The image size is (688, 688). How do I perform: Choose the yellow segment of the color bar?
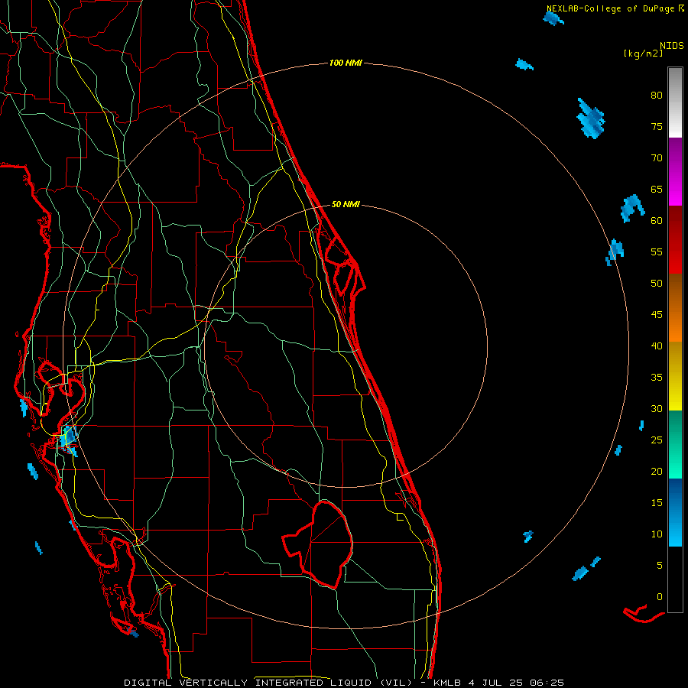coord(675,376)
